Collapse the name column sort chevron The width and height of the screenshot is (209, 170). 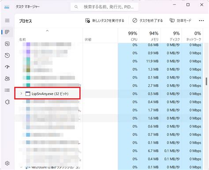47,31
